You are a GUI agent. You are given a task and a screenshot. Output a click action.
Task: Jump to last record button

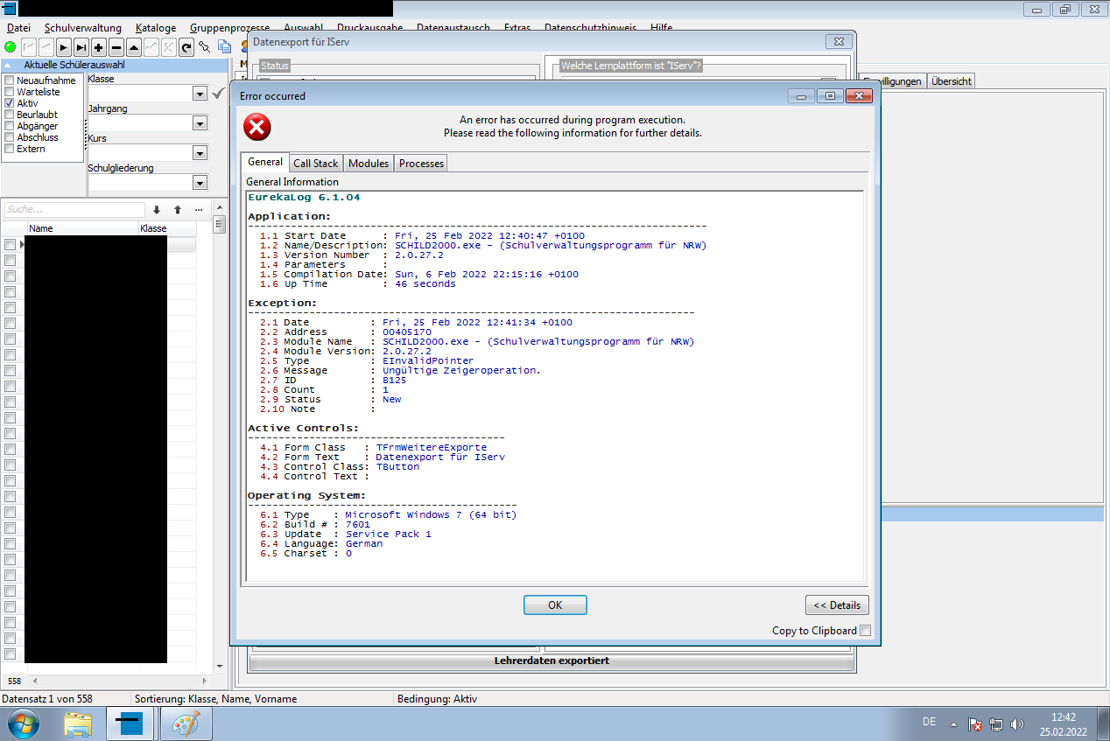coord(81,47)
